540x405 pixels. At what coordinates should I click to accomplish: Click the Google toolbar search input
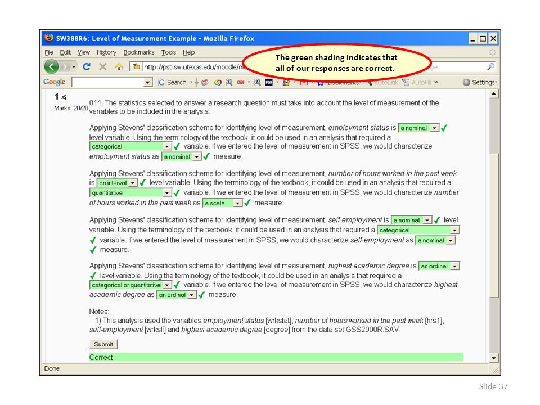[108, 82]
